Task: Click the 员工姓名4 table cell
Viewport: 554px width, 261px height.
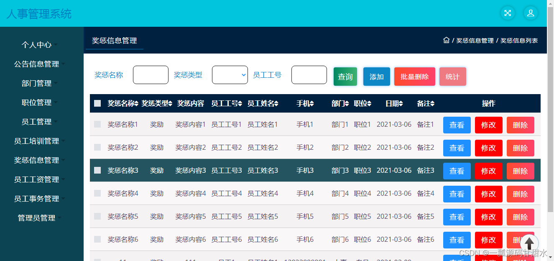Action: tap(263, 193)
